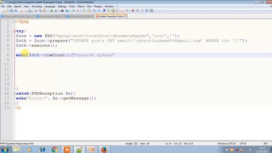Open Find with the binoculars icon
The image size is (272, 153).
62,11
